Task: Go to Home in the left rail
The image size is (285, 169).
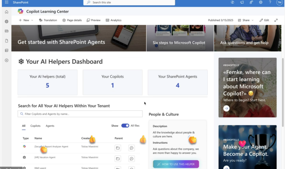Action: tap(7, 12)
